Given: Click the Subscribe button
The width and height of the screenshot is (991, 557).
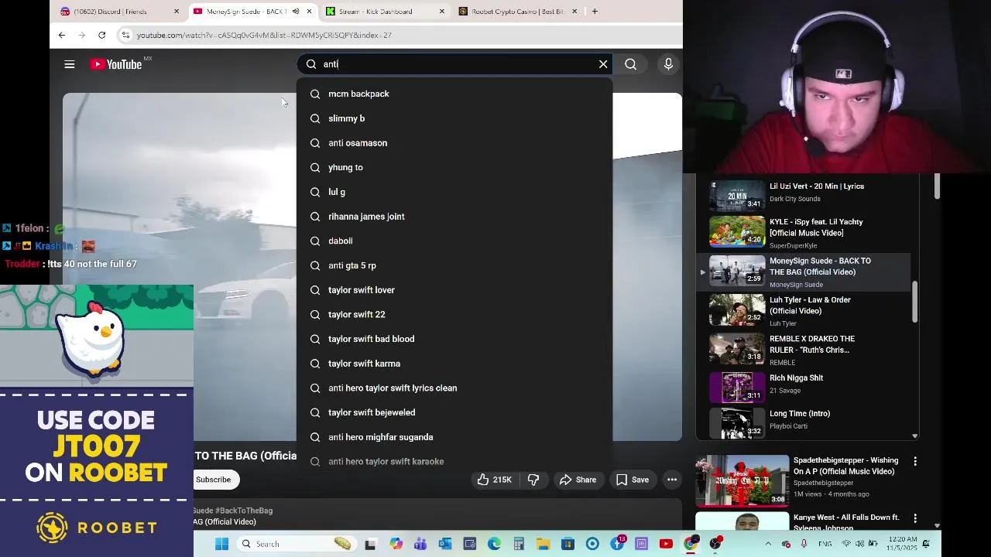Looking at the screenshot, I should tap(213, 480).
